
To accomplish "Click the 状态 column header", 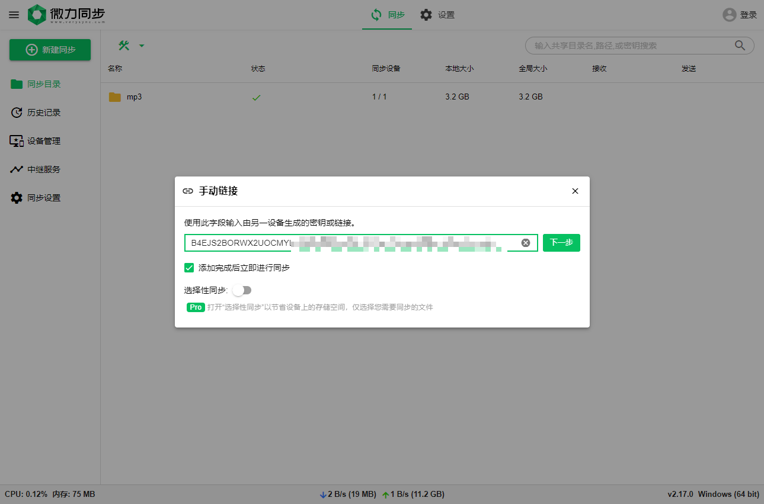I will (258, 69).
